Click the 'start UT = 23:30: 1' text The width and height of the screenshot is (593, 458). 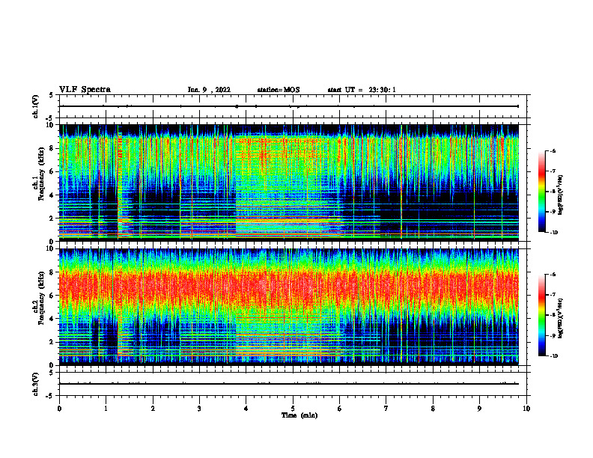362,90
